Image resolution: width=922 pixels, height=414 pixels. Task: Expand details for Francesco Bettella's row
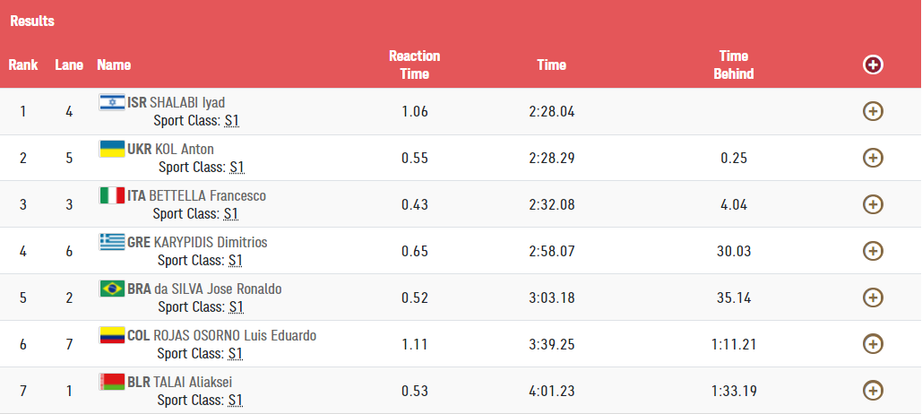[873, 204]
